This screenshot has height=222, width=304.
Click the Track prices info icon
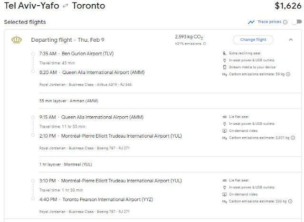[x=285, y=22]
